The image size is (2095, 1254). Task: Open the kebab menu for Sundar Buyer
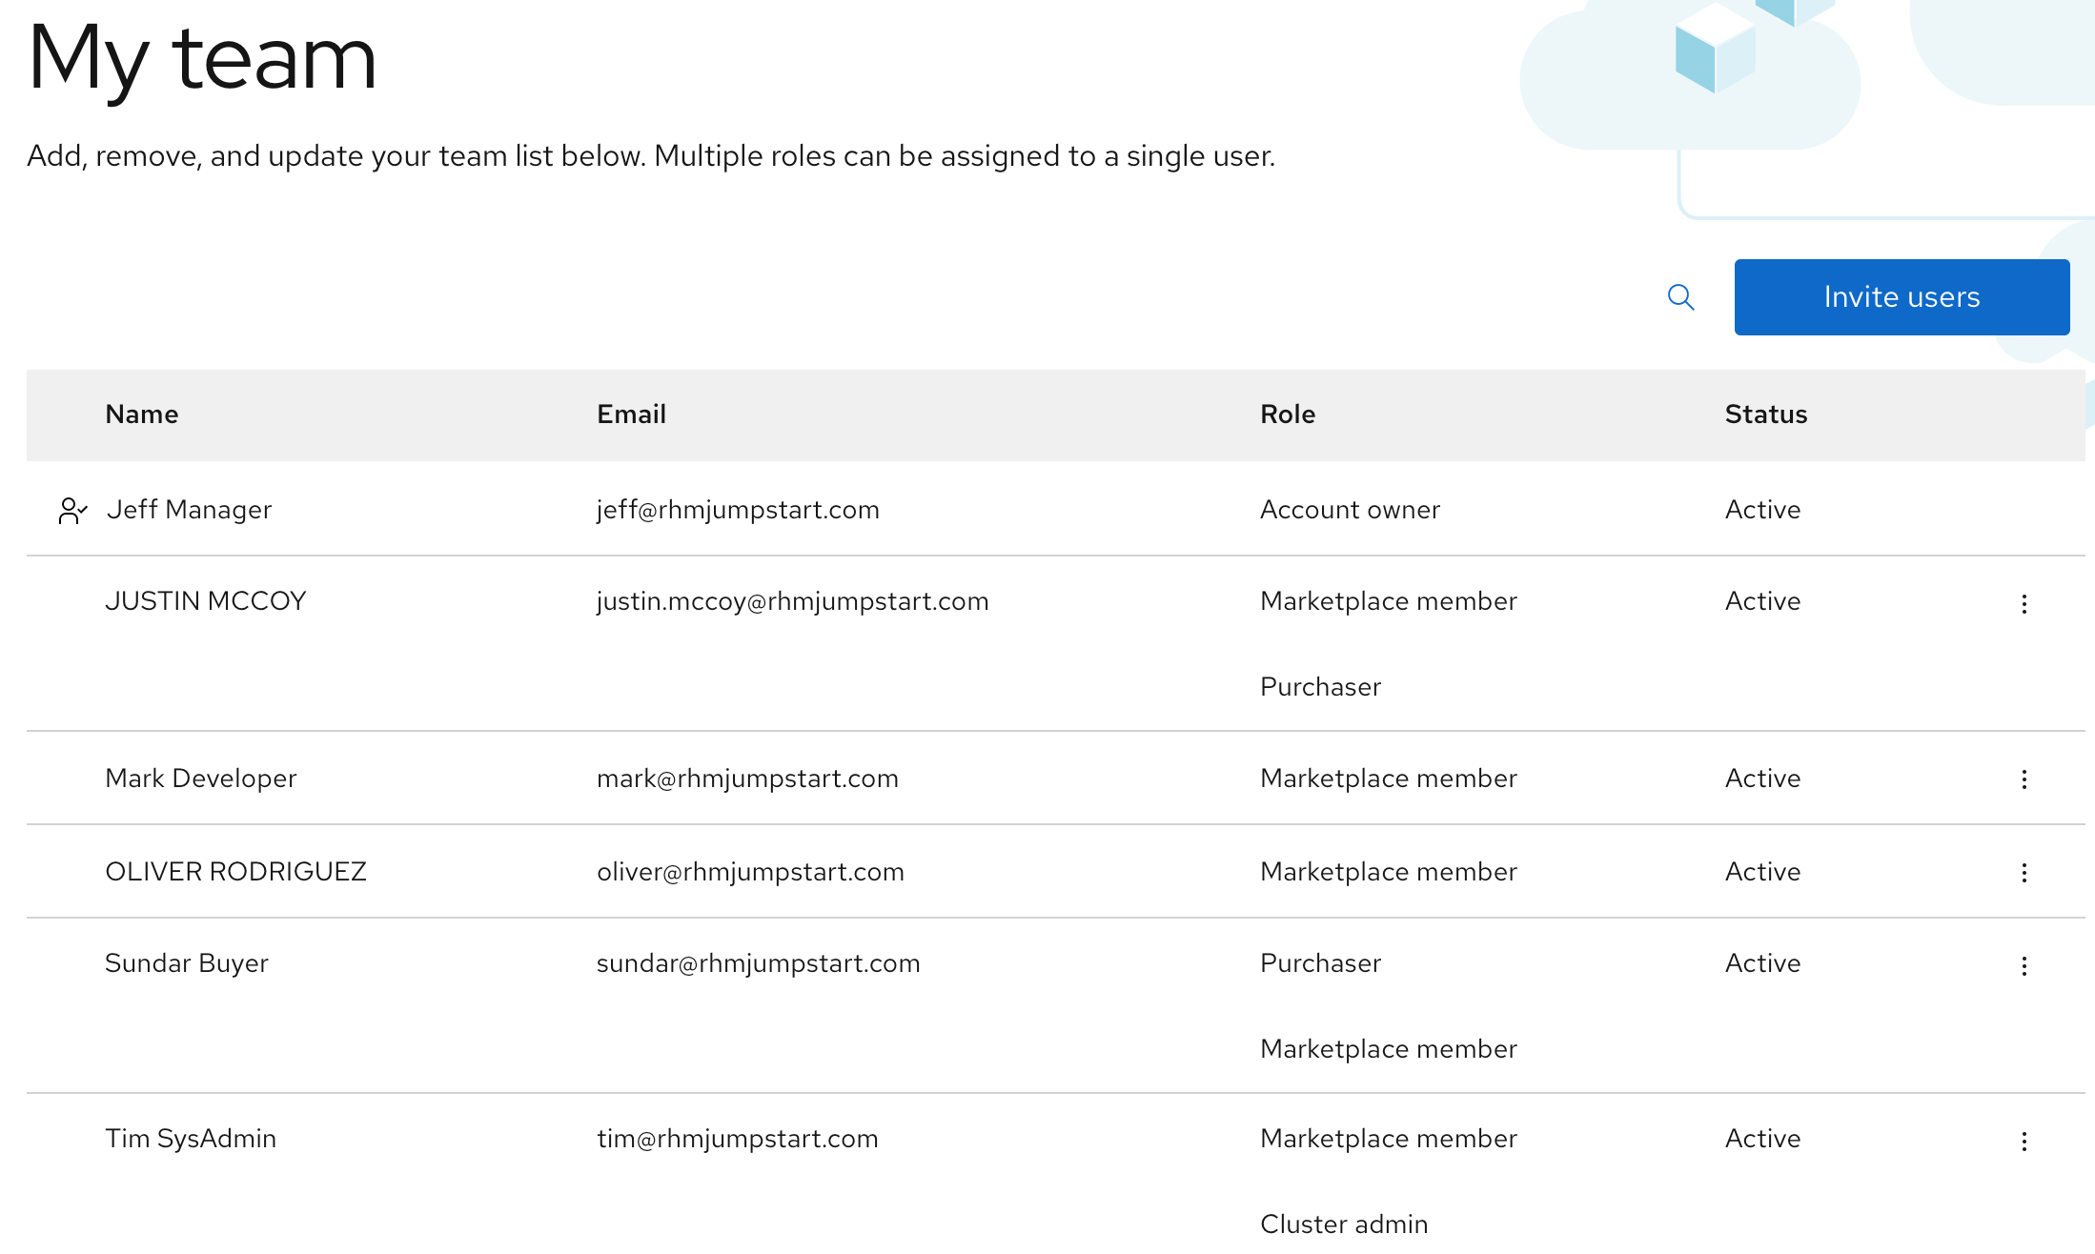click(x=2024, y=966)
